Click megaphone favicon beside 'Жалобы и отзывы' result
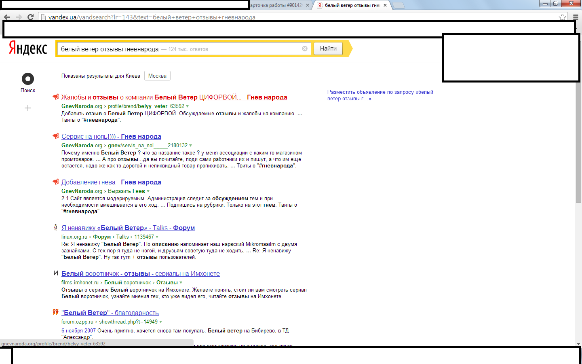The height and width of the screenshot is (364, 582). point(56,97)
